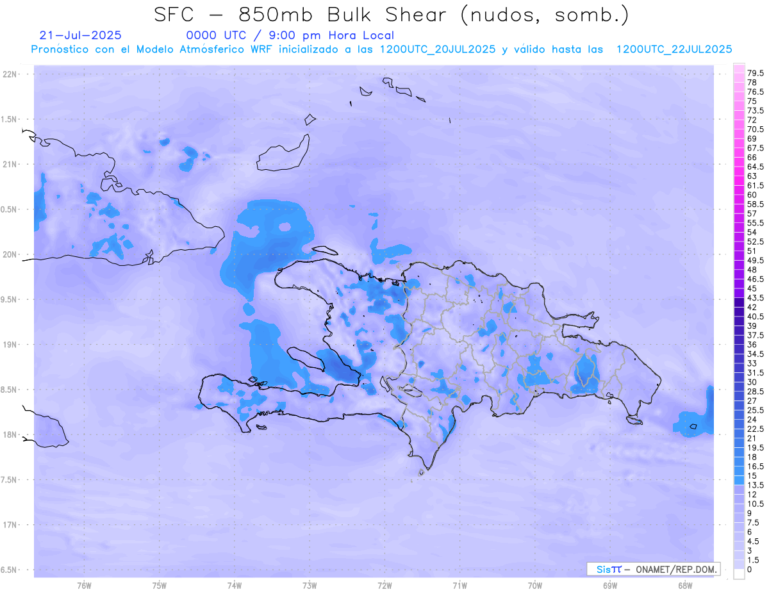Click the 13.5 value on the color scale
Image resolution: width=769 pixels, height=594 pixels.
pyautogui.click(x=755, y=485)
